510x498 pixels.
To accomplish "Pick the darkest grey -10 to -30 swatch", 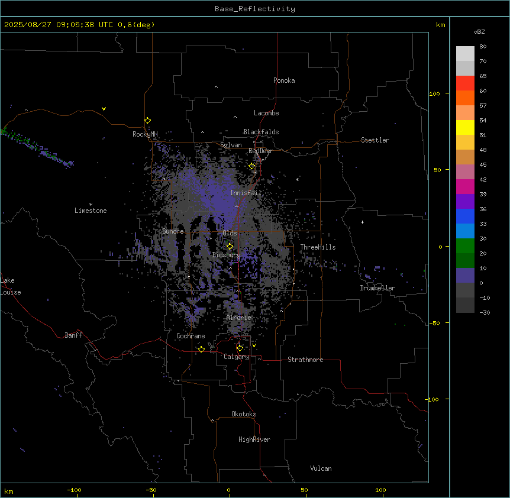I will coord(465,305).
